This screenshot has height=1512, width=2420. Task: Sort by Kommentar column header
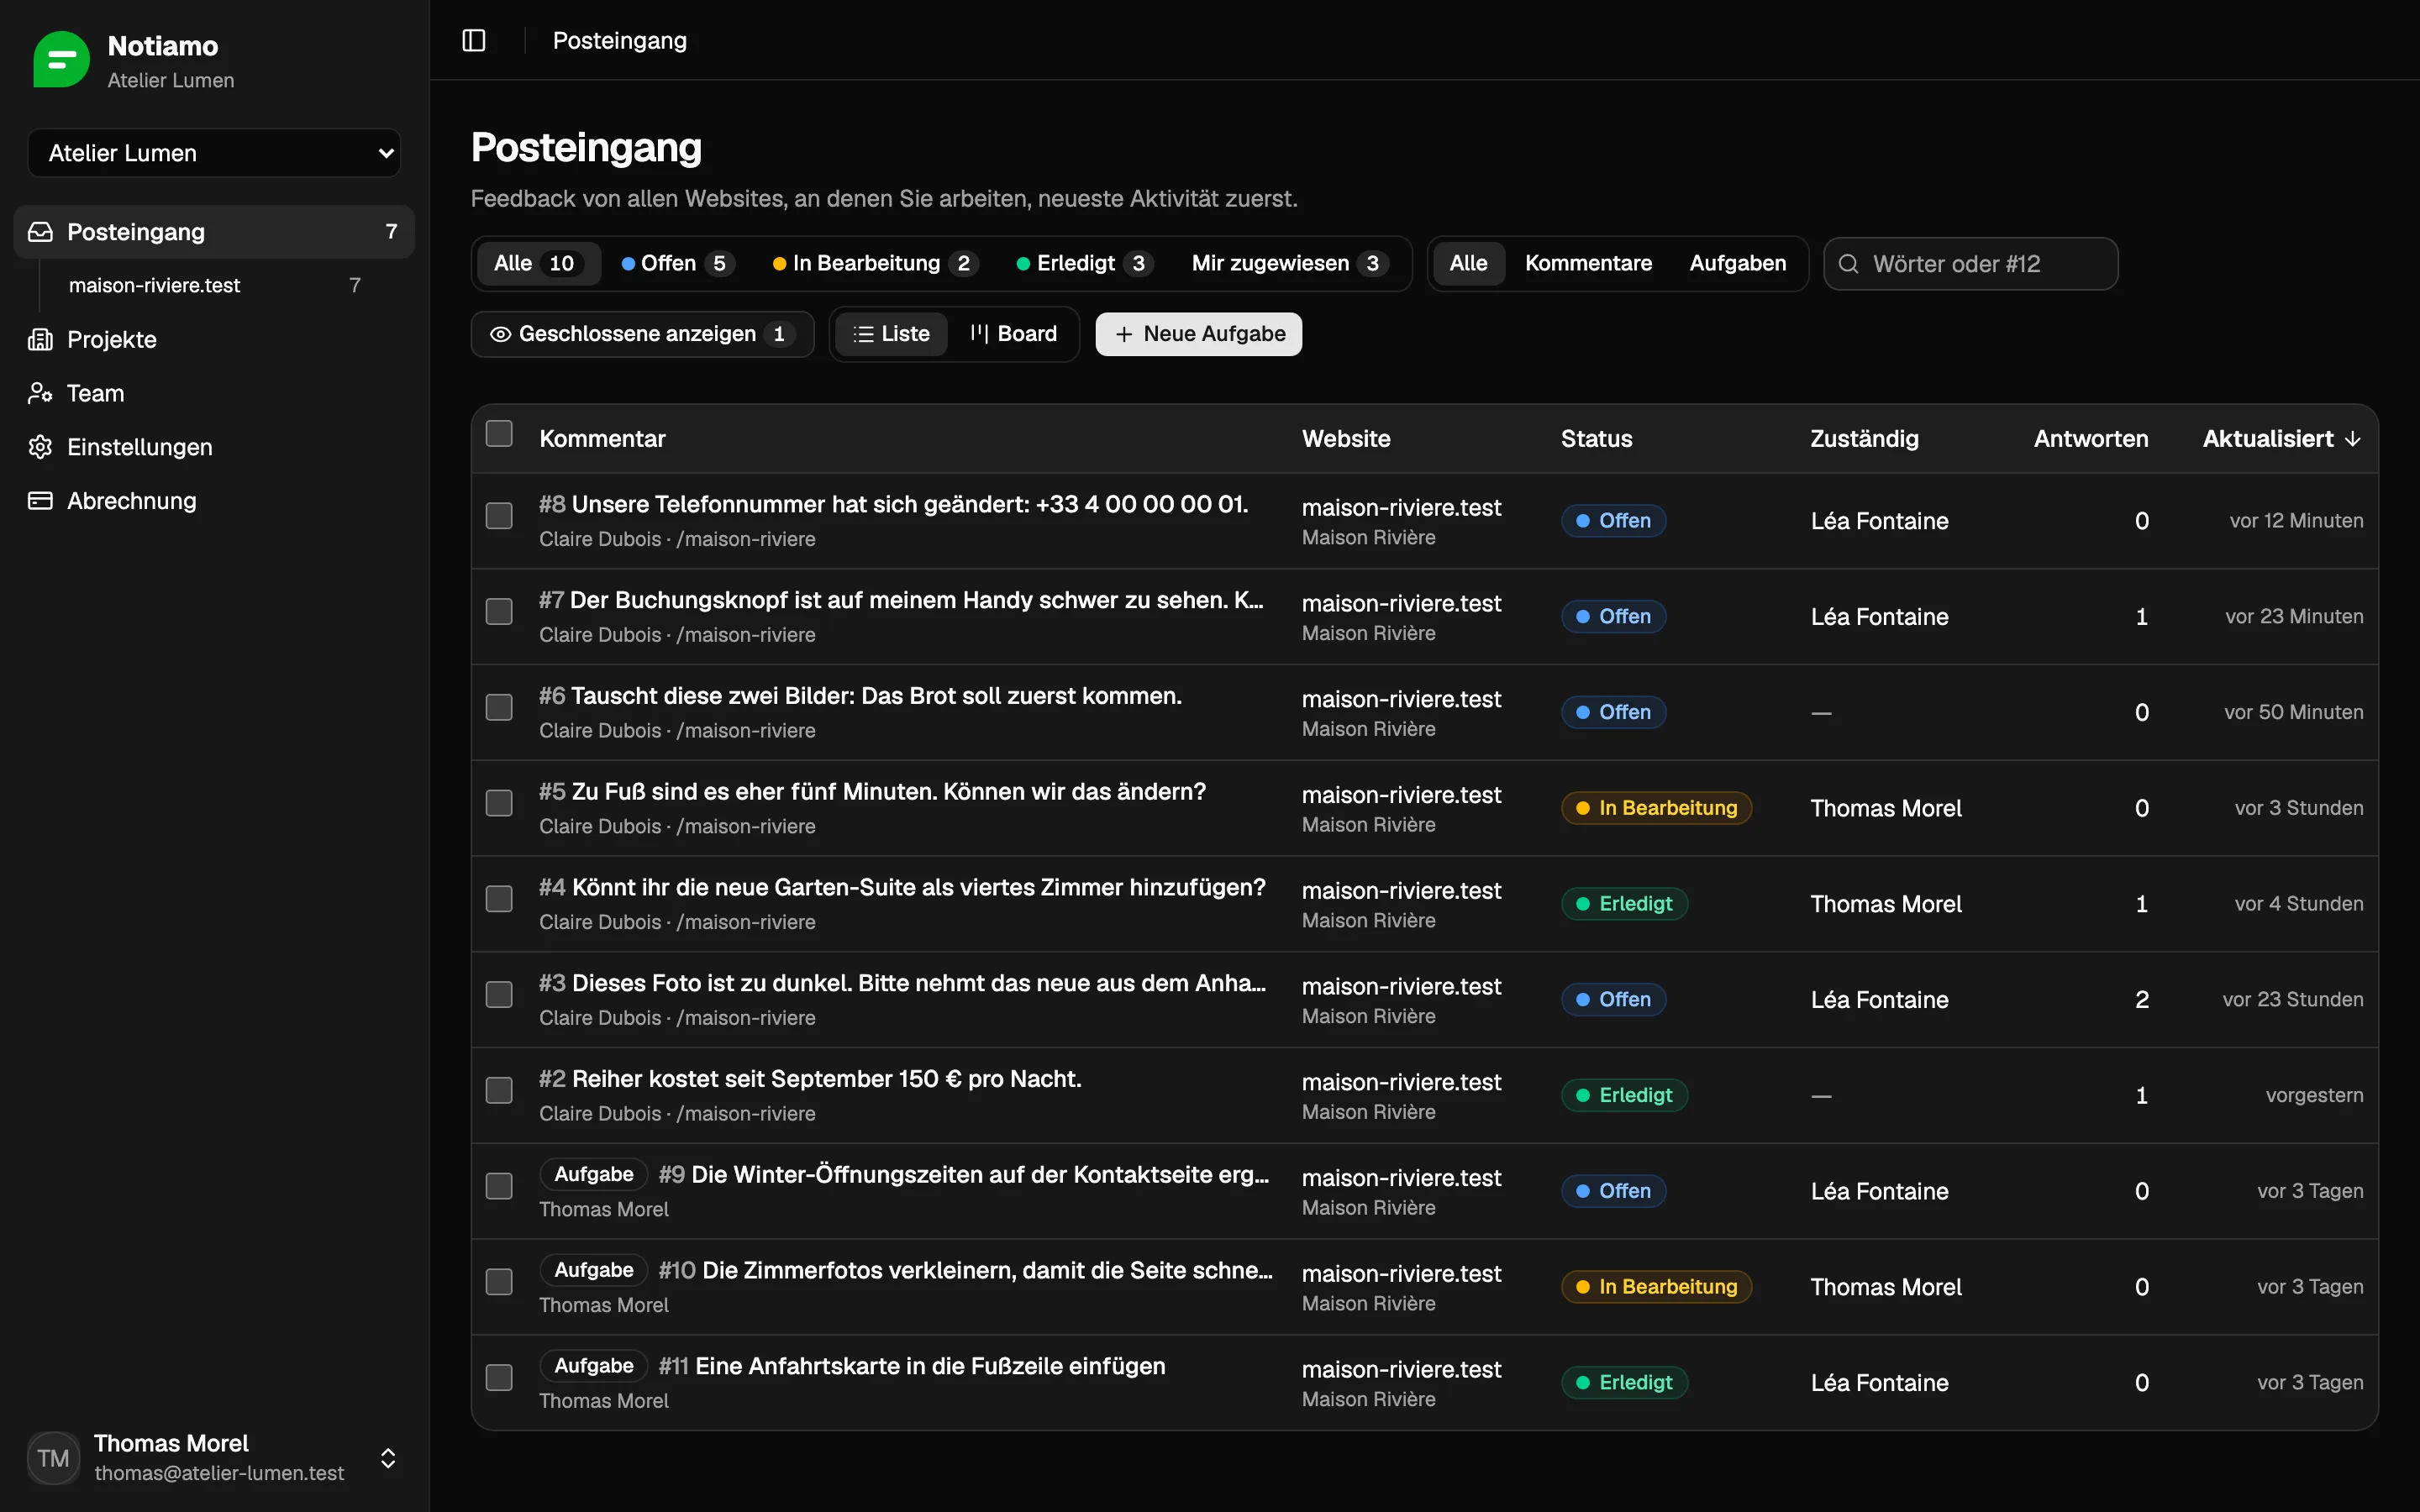(x=602, y=439)
